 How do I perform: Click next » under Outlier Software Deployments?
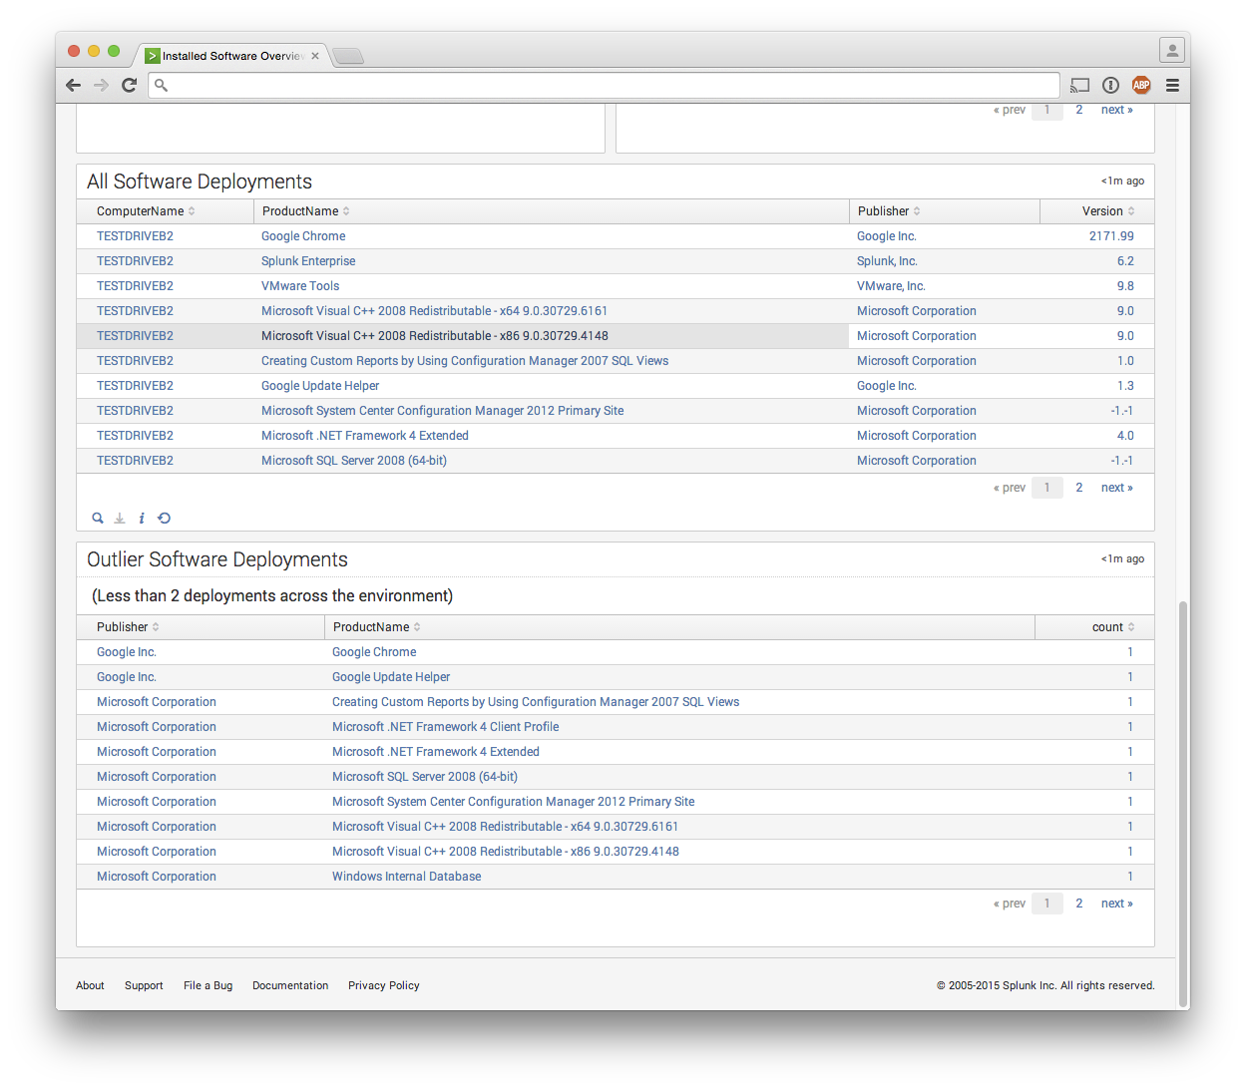(x=1116, y=904)
